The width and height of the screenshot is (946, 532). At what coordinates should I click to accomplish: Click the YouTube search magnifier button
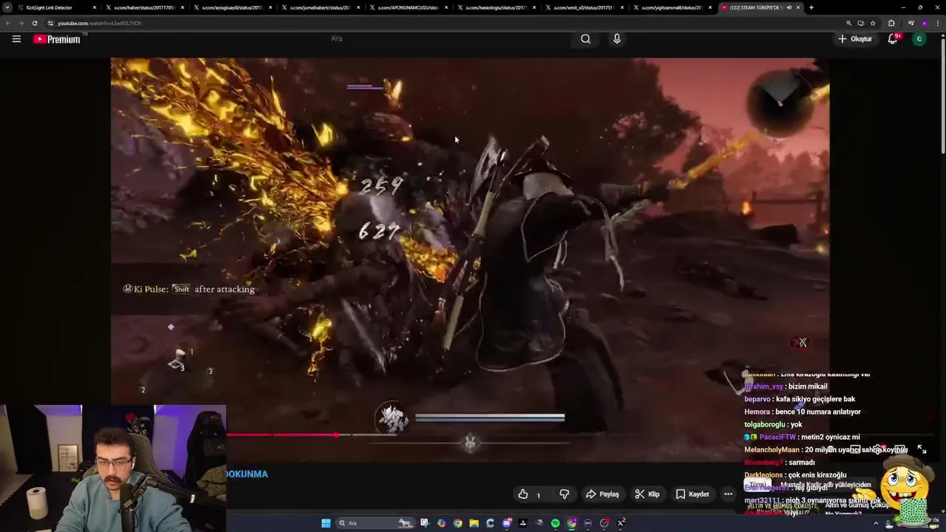pos(585,39)
